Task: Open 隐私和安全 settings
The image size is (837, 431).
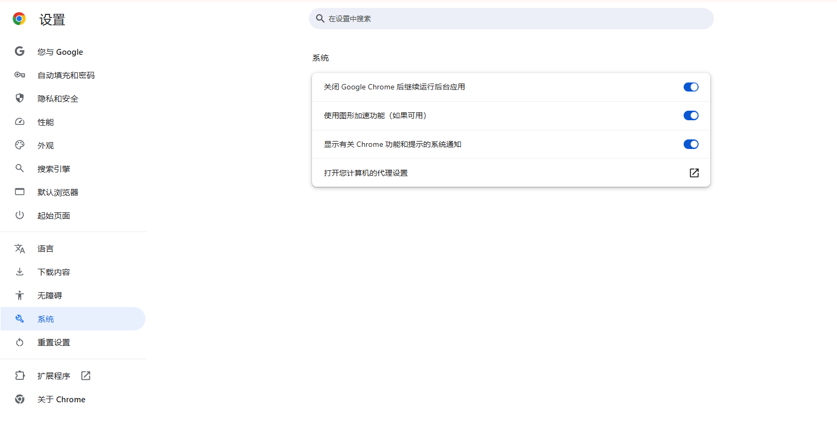Action: pos(73,98)
